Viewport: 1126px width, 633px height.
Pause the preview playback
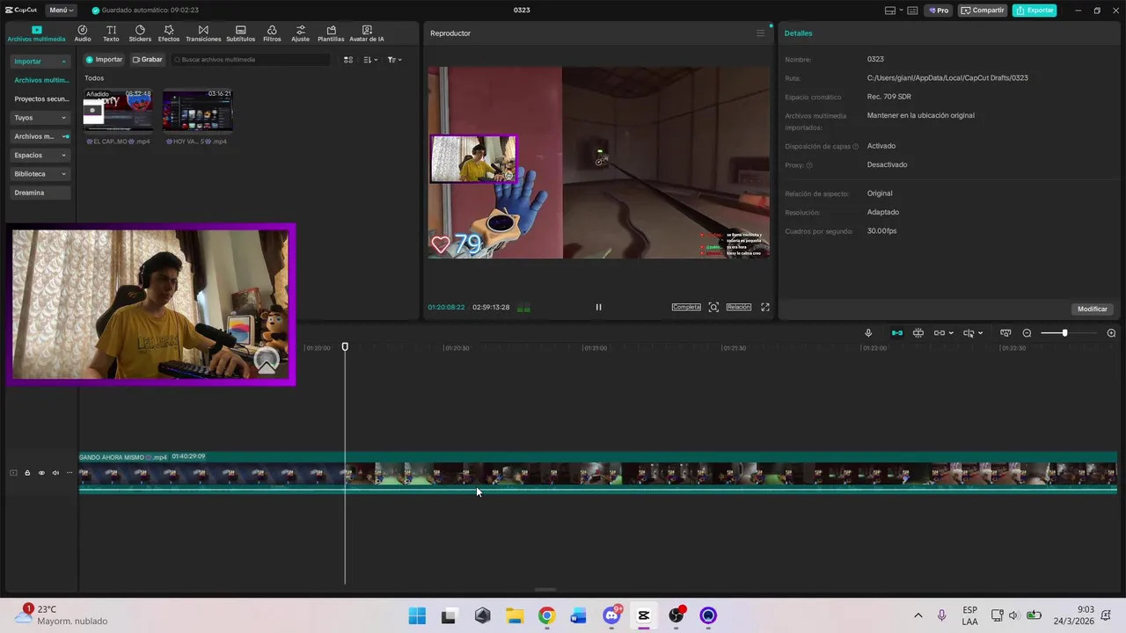598,307
